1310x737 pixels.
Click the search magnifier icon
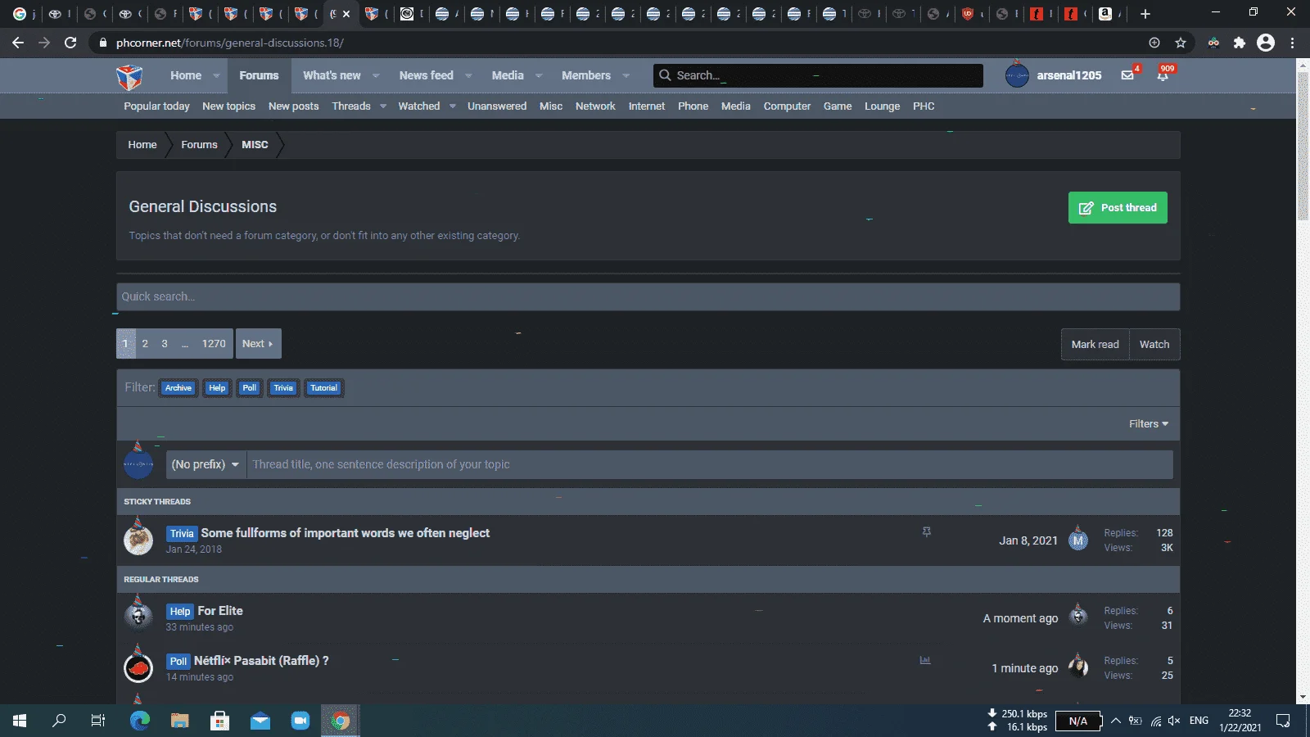click(665, 75)
